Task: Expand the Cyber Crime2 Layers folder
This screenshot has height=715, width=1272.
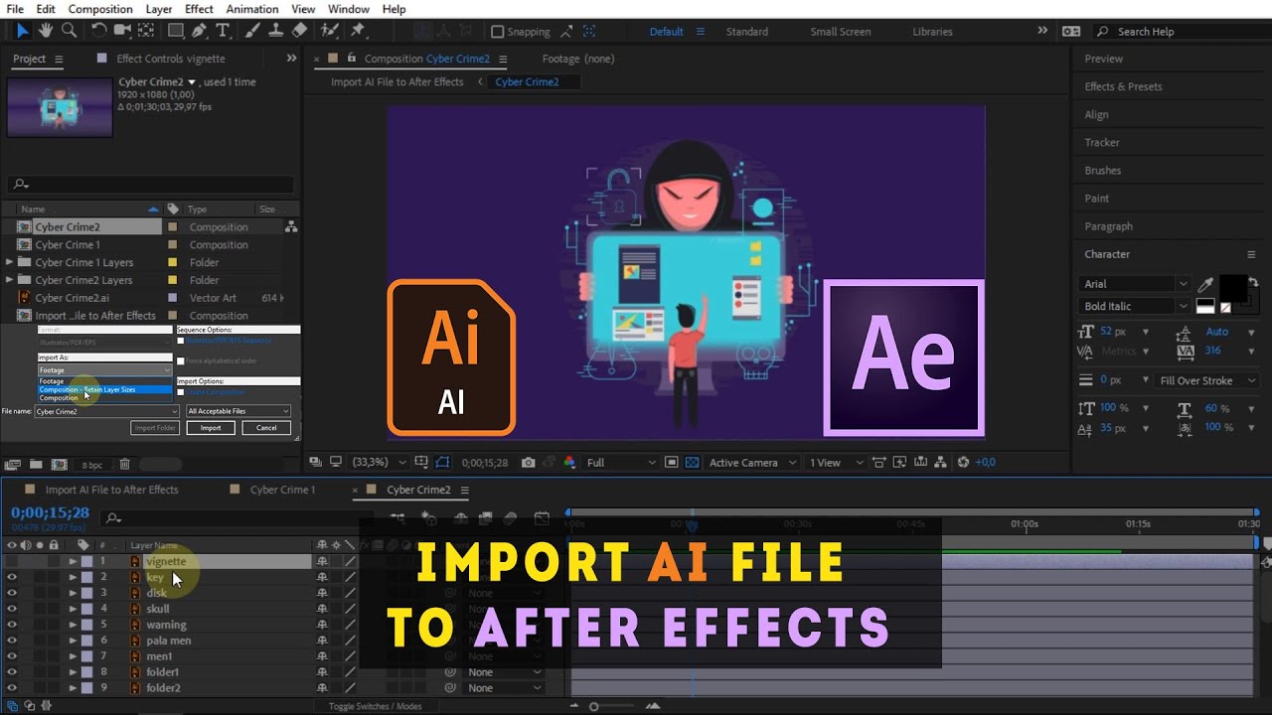Action: pyautogui.click(x=10, y=280)
